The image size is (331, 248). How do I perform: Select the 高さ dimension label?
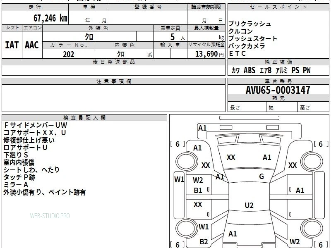pos(305,108)
